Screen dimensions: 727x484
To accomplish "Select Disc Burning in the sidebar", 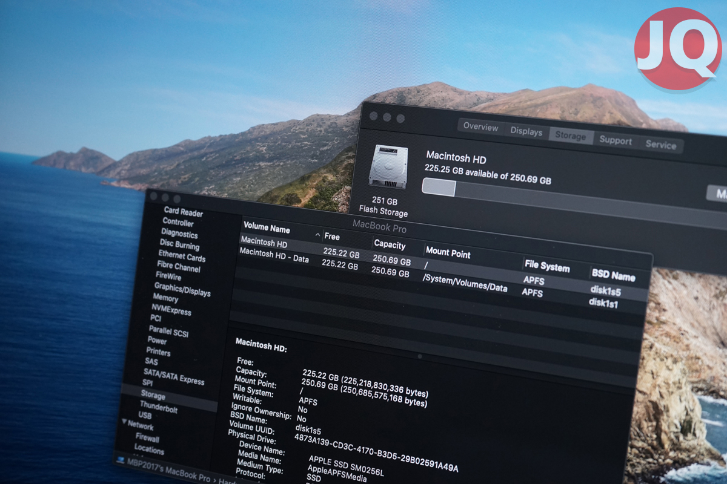I will 179,244.
